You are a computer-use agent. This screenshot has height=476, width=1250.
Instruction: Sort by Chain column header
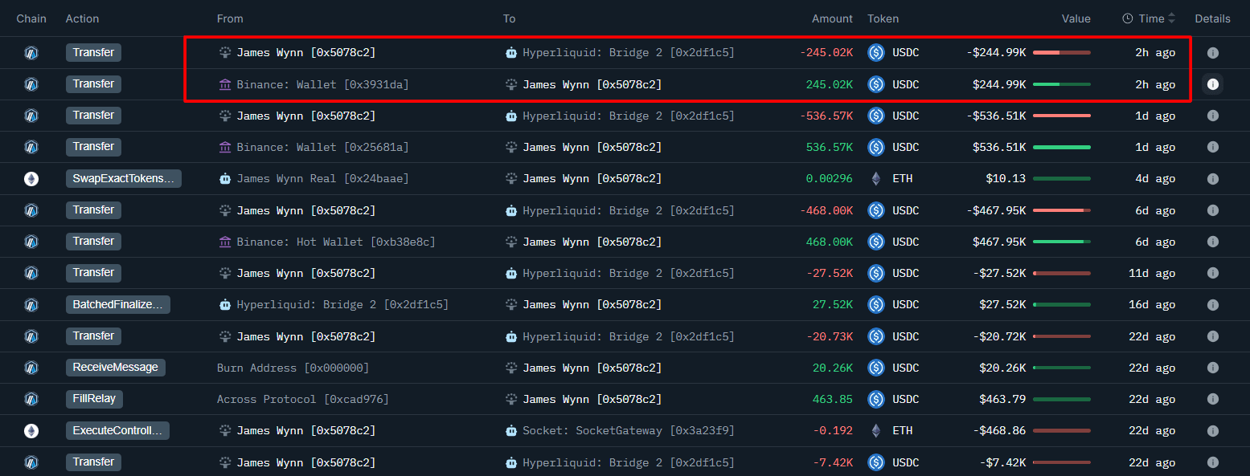pos(31,18)
